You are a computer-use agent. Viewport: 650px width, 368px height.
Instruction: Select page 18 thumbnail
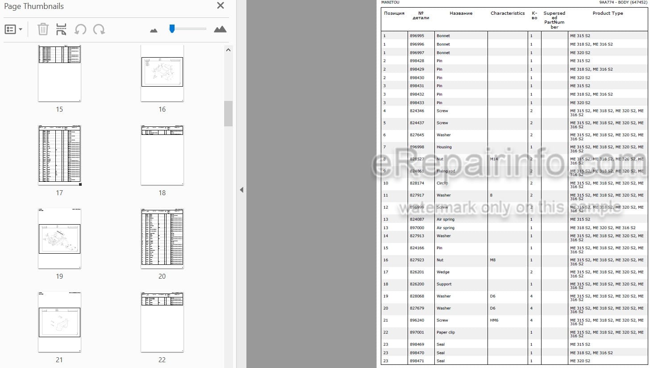click(x=162, y=155)
